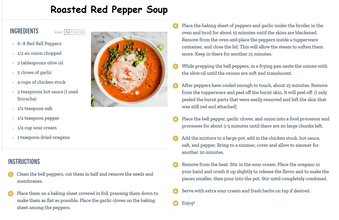Click the step 9 number badge
Screen dimensions: 339x220
[175, 191]
